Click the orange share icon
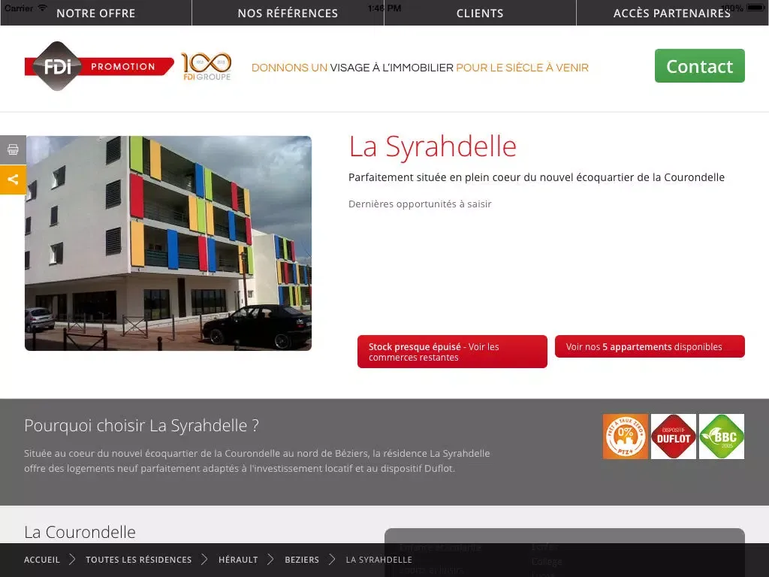The height and width of the screenshot is (577, 769). click(13, 180)
